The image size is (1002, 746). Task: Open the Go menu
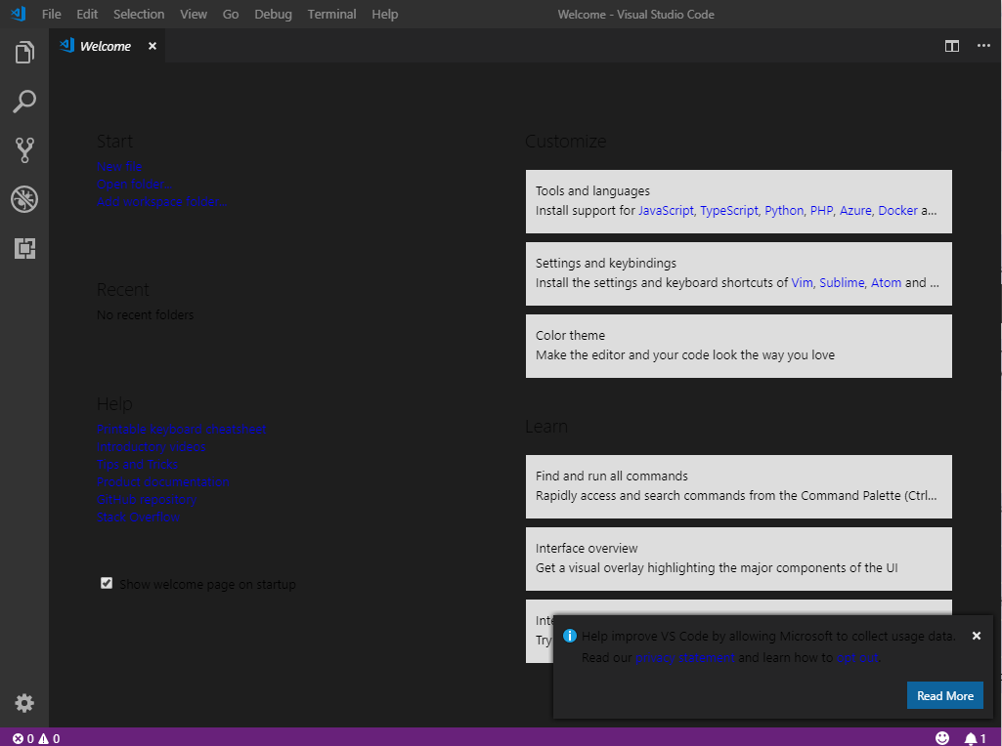pyautogui.click(x=231, y=14)
